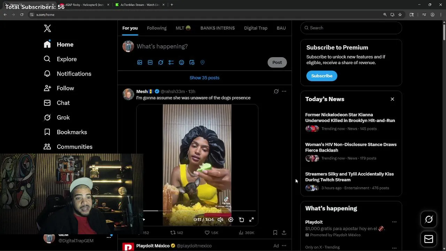Image resolution: width=446 pixels, height=251 pixels.
Task: Click Show 35 posts
Action: point(205,78)
